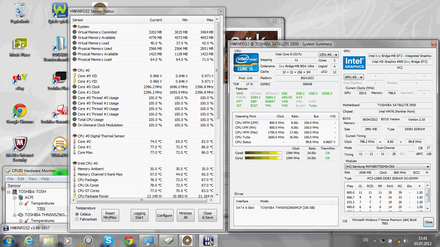This screenshot has width=440, height=247.
Task: Open File menu in Hardware Monitor
Action: click(x=10, y=179)
